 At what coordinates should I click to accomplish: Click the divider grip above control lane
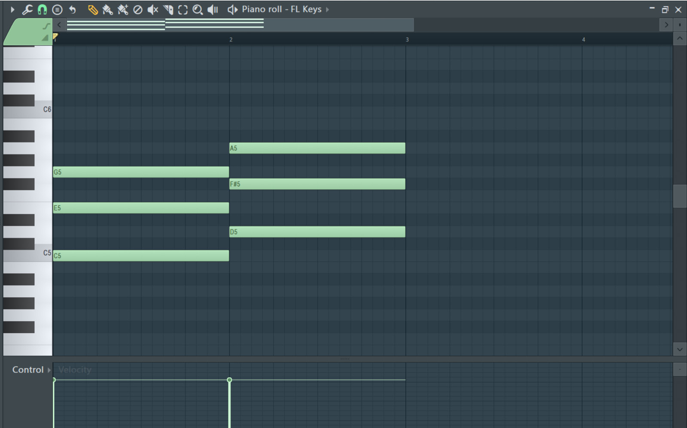(345, 359)
